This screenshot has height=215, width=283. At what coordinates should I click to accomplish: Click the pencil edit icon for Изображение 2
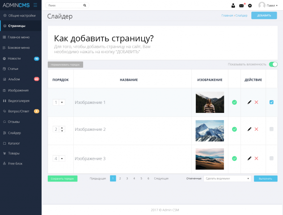pos(249,129)
